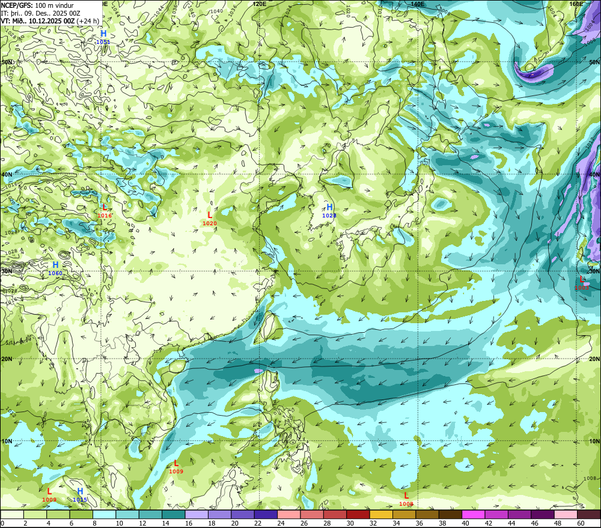601x528 pixels.
Task: Click the 140E longitude label
Action: [418, 4]
